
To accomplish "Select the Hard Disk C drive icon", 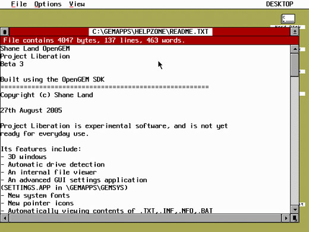I will [x=288, y=19].
